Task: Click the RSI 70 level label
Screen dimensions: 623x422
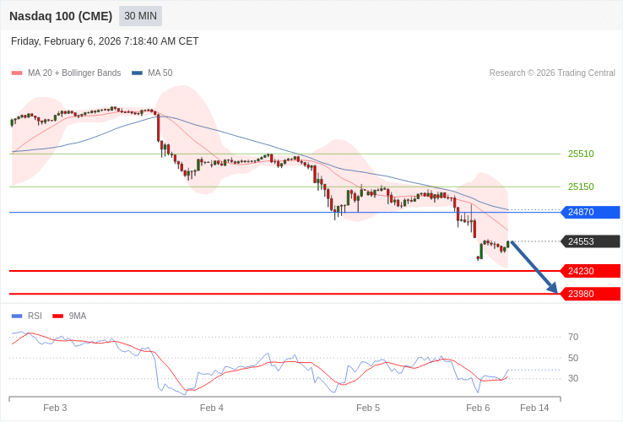Action: 573,337
